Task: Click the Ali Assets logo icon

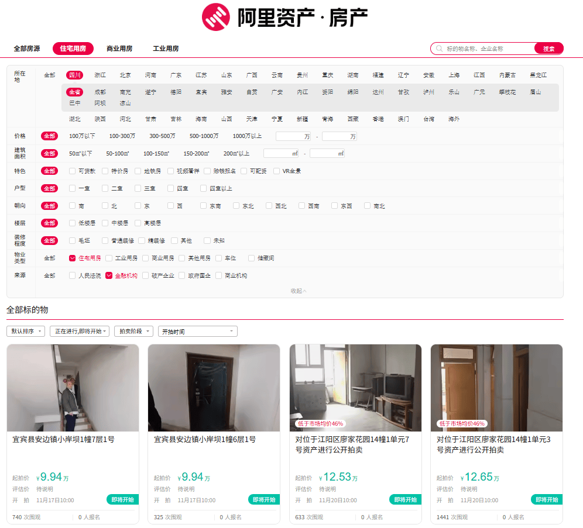Action: 216,17
